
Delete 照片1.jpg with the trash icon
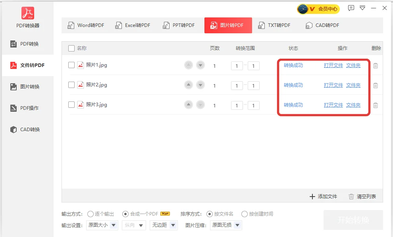pyautogui.click(x=376, y=66)
